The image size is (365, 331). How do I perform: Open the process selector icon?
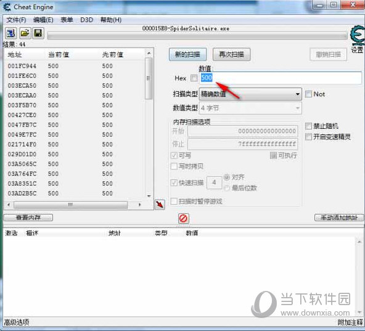tap(10, 33)
